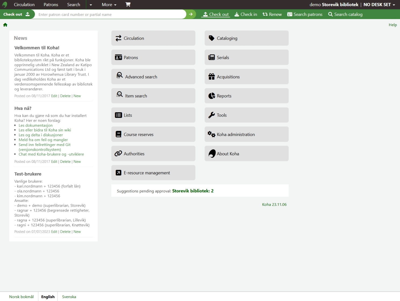Viewport: 400px width, 301px height.
Task: Open Les dokumentasjon link
Action: [x=35, y=125]
